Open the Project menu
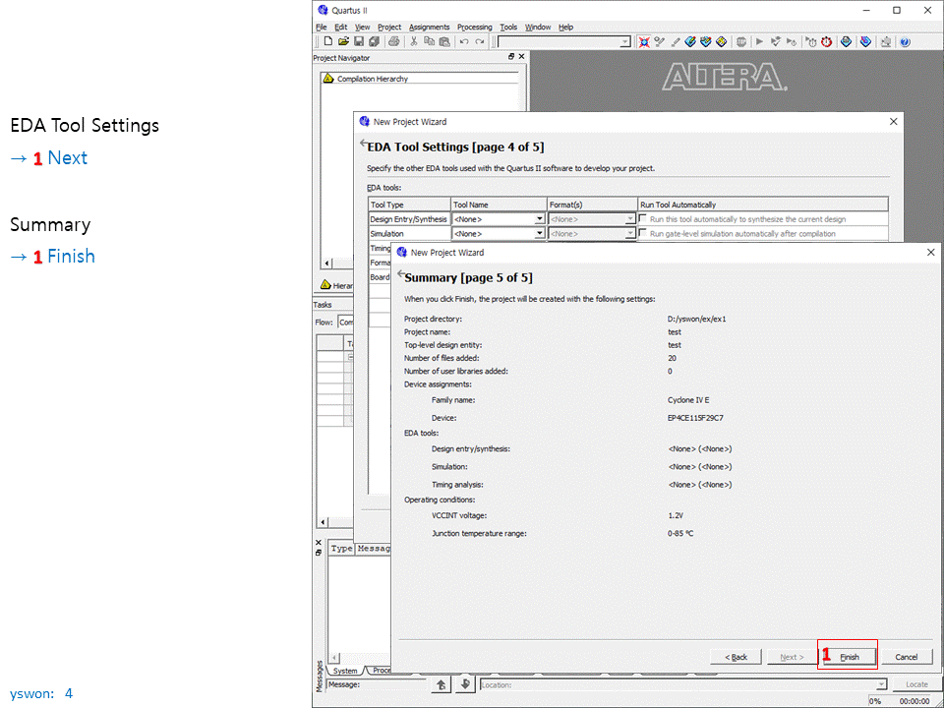This screenshot has width=944, height=708. point(389,28)
